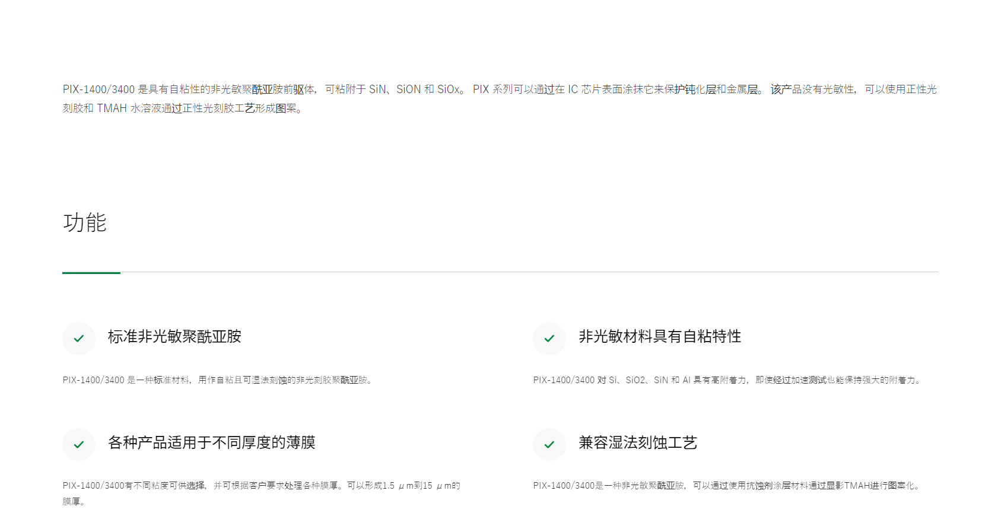The width and height of the screenshot is (1001, 532).
Task: Click the 各种产品适用于不同厚度的薄膜 heading
Action: pos(211,443)
